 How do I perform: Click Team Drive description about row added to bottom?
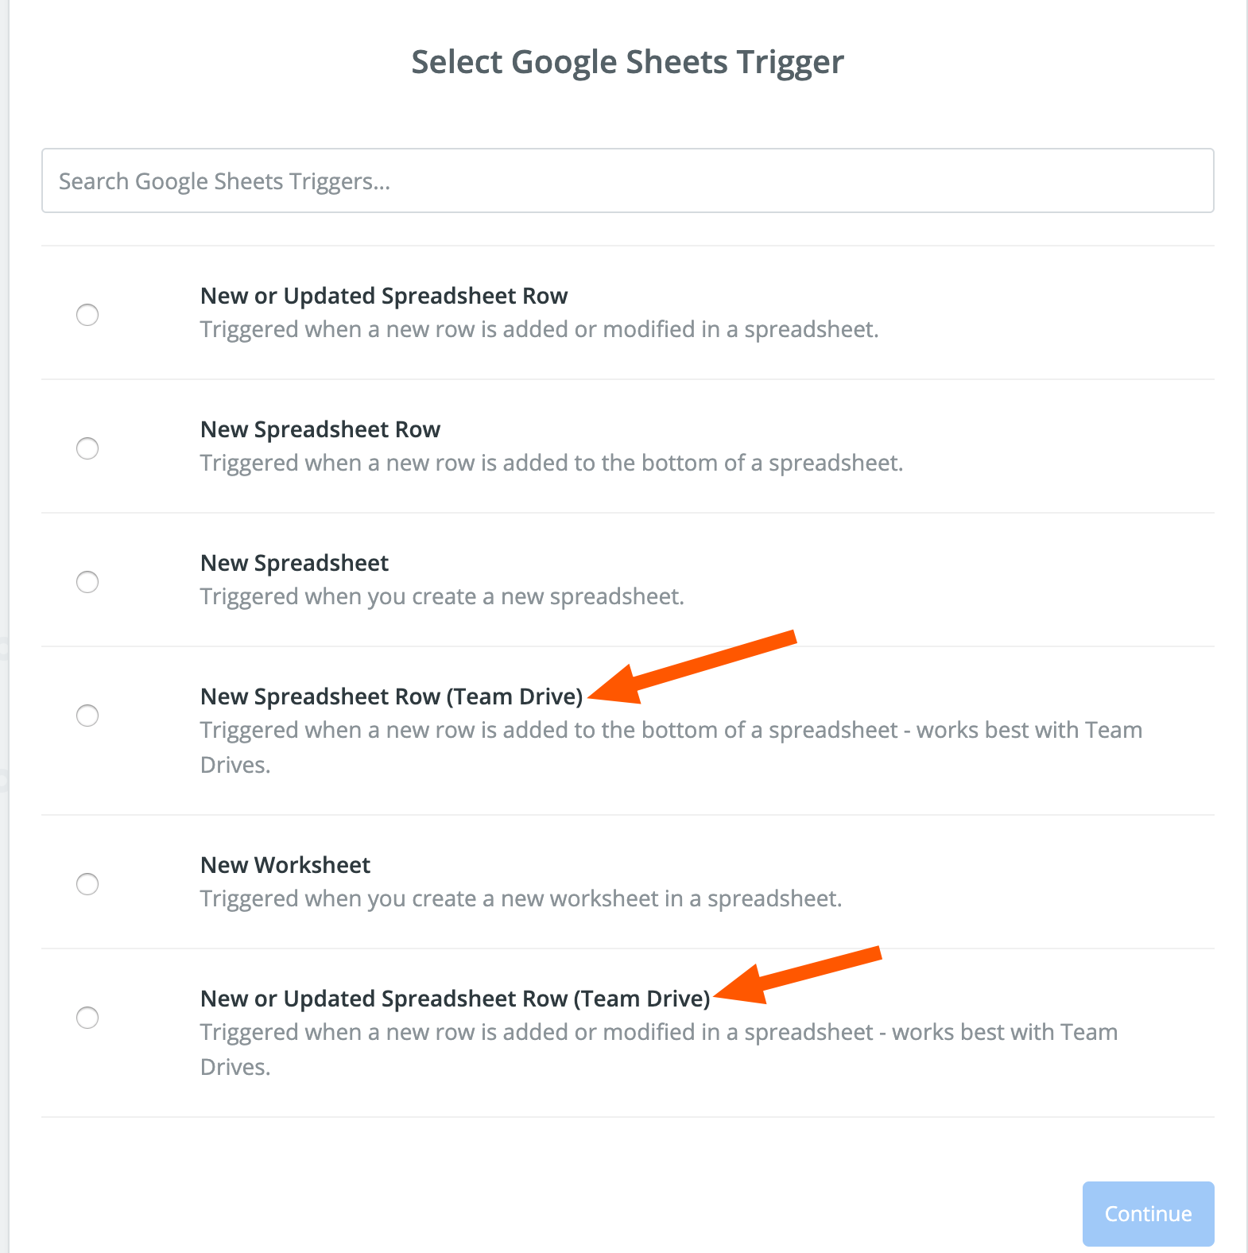coord(671,731)
